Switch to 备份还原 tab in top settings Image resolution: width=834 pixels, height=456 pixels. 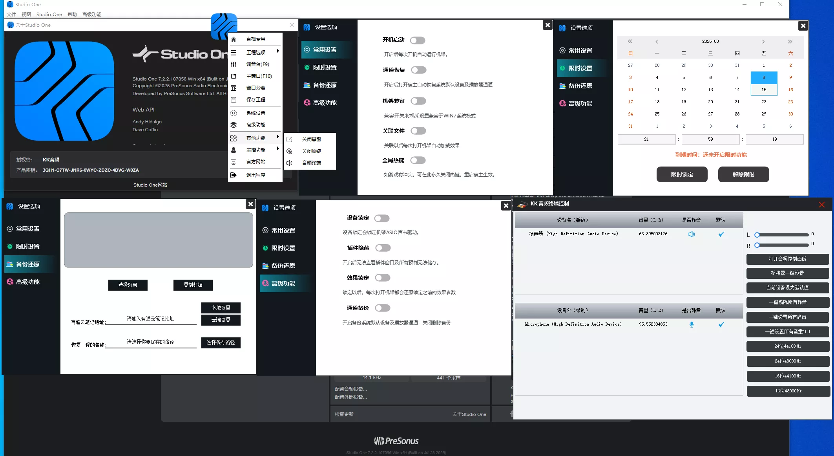(325, 85)
